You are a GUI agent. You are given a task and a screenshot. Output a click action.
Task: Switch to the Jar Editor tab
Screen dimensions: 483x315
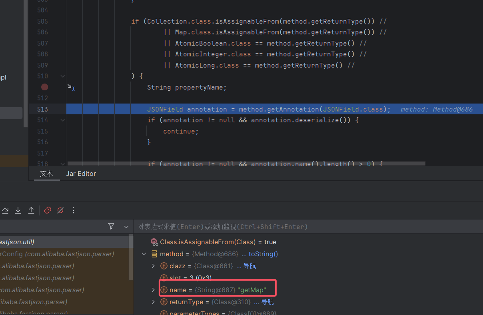tap(81, 173)
